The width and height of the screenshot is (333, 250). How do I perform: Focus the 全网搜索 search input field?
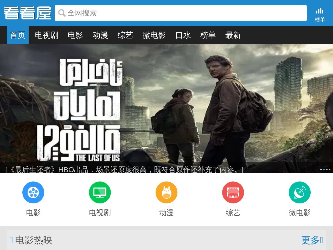tap(182, 13)
